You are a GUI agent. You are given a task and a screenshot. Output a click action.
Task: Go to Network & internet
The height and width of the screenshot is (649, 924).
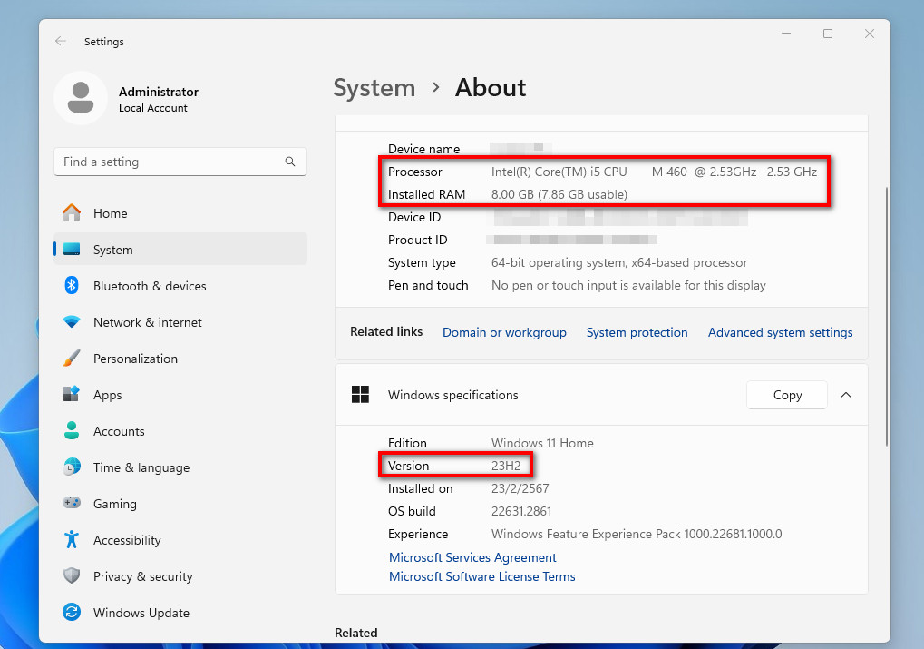[x=180, y=323]
